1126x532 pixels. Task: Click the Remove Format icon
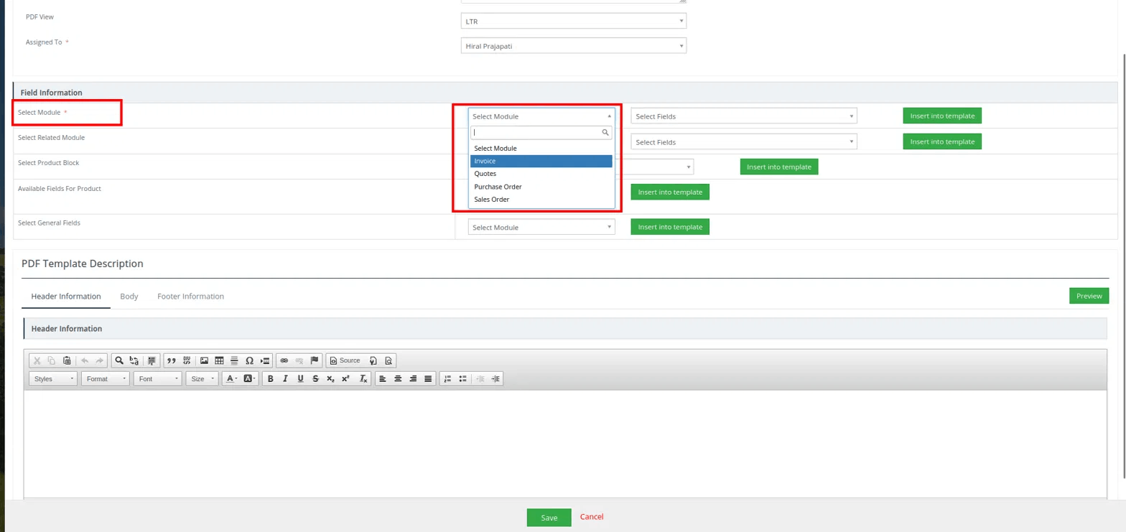[x=363, y=378]
